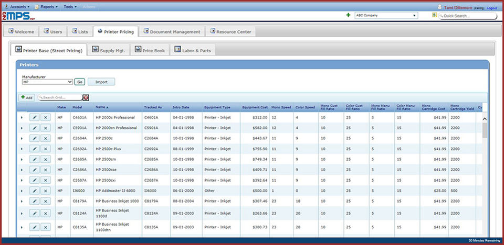Image resolution: width=504 pixels, height=245 pixels.
Task: Click X icon for HP 2500c
Action: click(x=45, y=138)
